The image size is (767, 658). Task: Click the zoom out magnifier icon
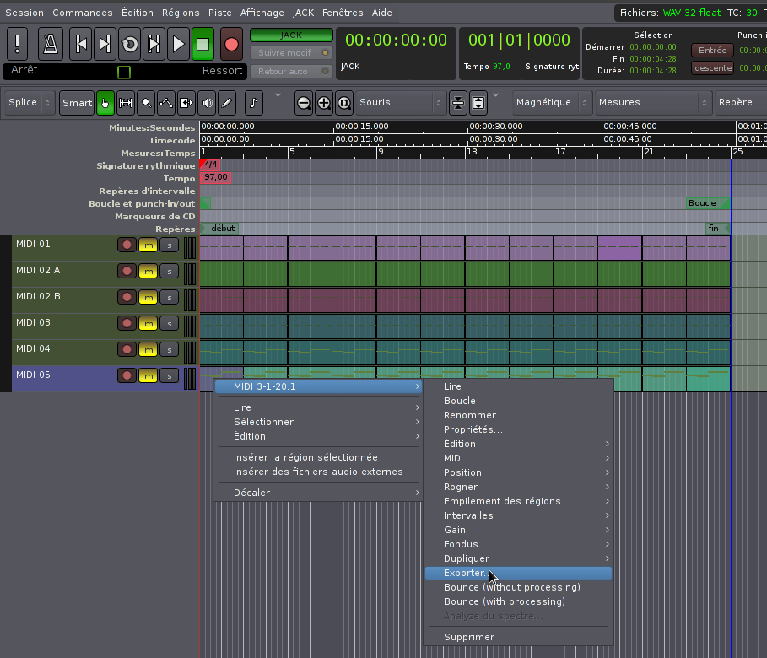pos(303,103)
